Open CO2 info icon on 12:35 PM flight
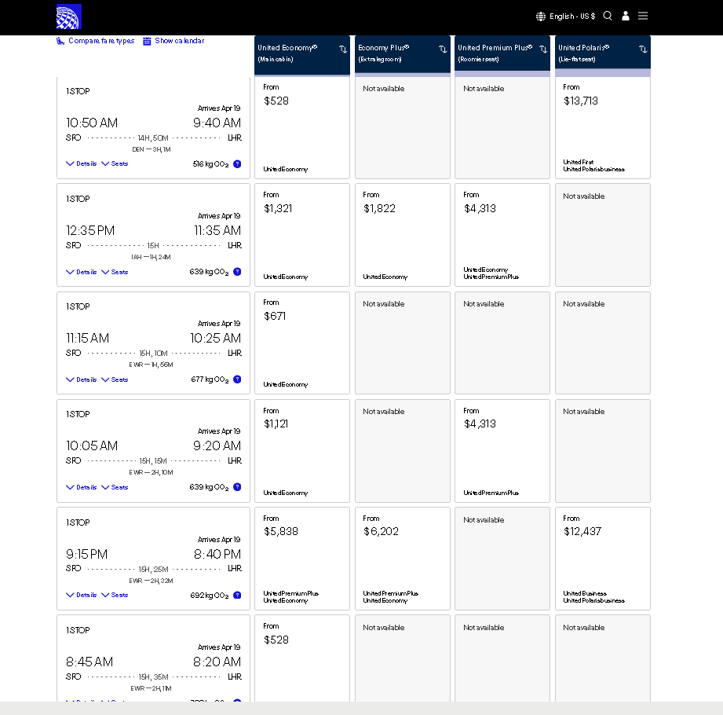Image resolution: width=723 pixels, height=715 pixels. point(237,271)
